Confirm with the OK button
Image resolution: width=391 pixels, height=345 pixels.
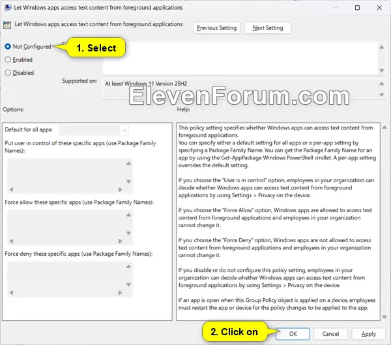293,334
